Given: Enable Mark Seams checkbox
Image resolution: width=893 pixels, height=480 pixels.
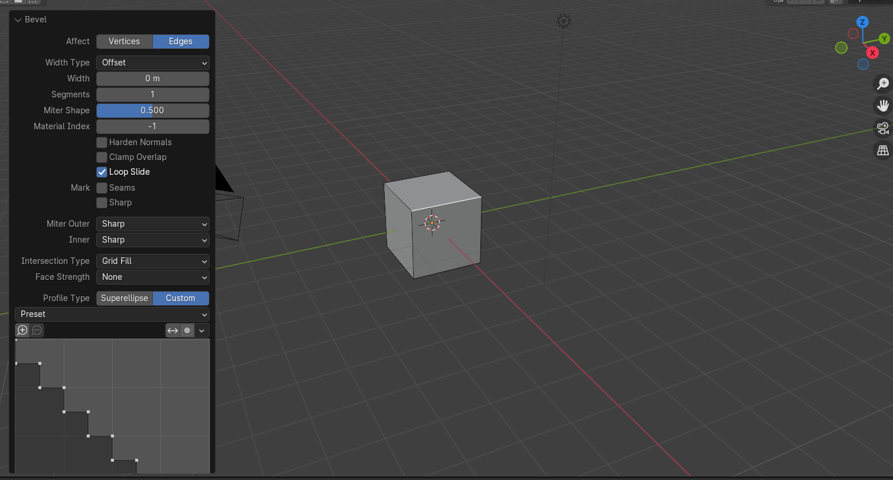Looking at the screenshot, I should click(x=102, y=188).
